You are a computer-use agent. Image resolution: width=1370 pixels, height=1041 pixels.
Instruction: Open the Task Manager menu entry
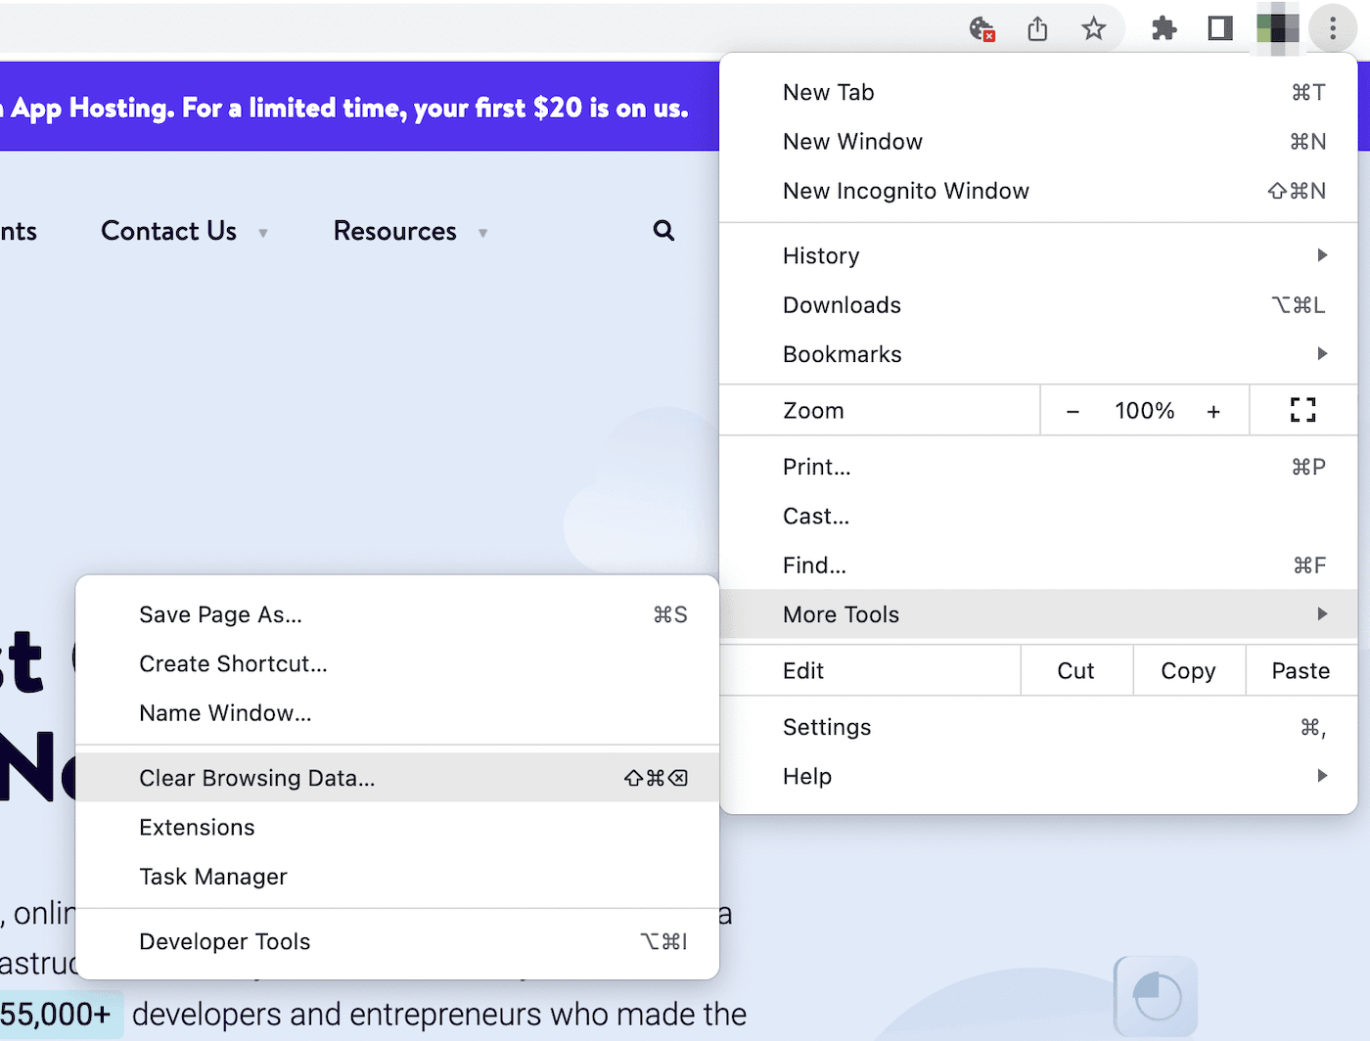[213, 877]
